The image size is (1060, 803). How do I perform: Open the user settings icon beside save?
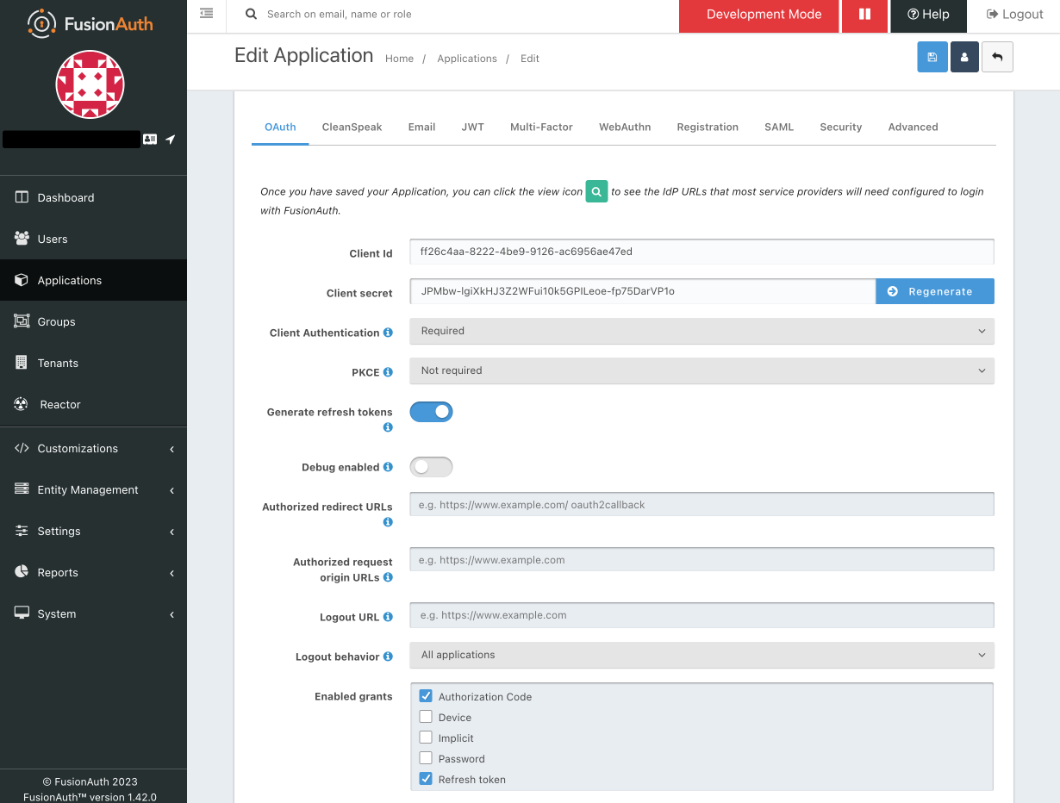coord(964,56)
